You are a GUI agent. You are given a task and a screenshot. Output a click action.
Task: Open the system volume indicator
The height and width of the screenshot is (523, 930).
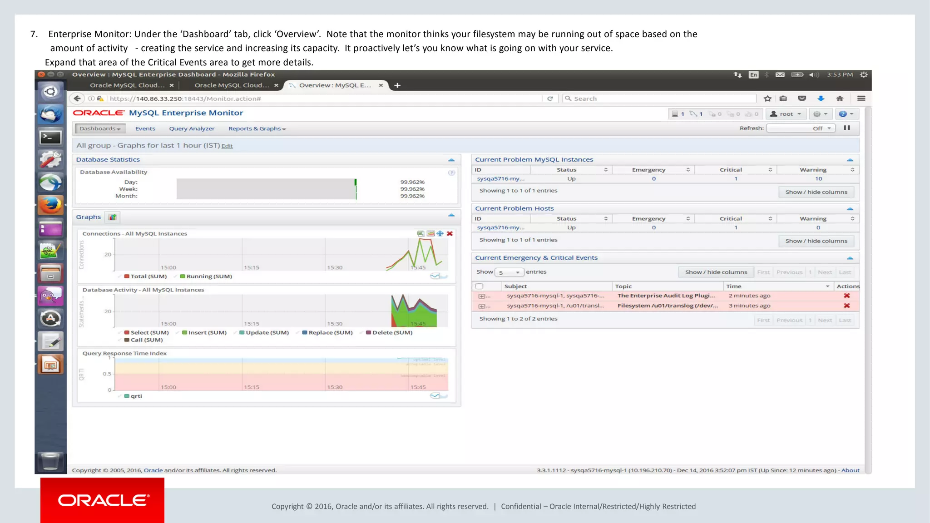pos(813,74)
